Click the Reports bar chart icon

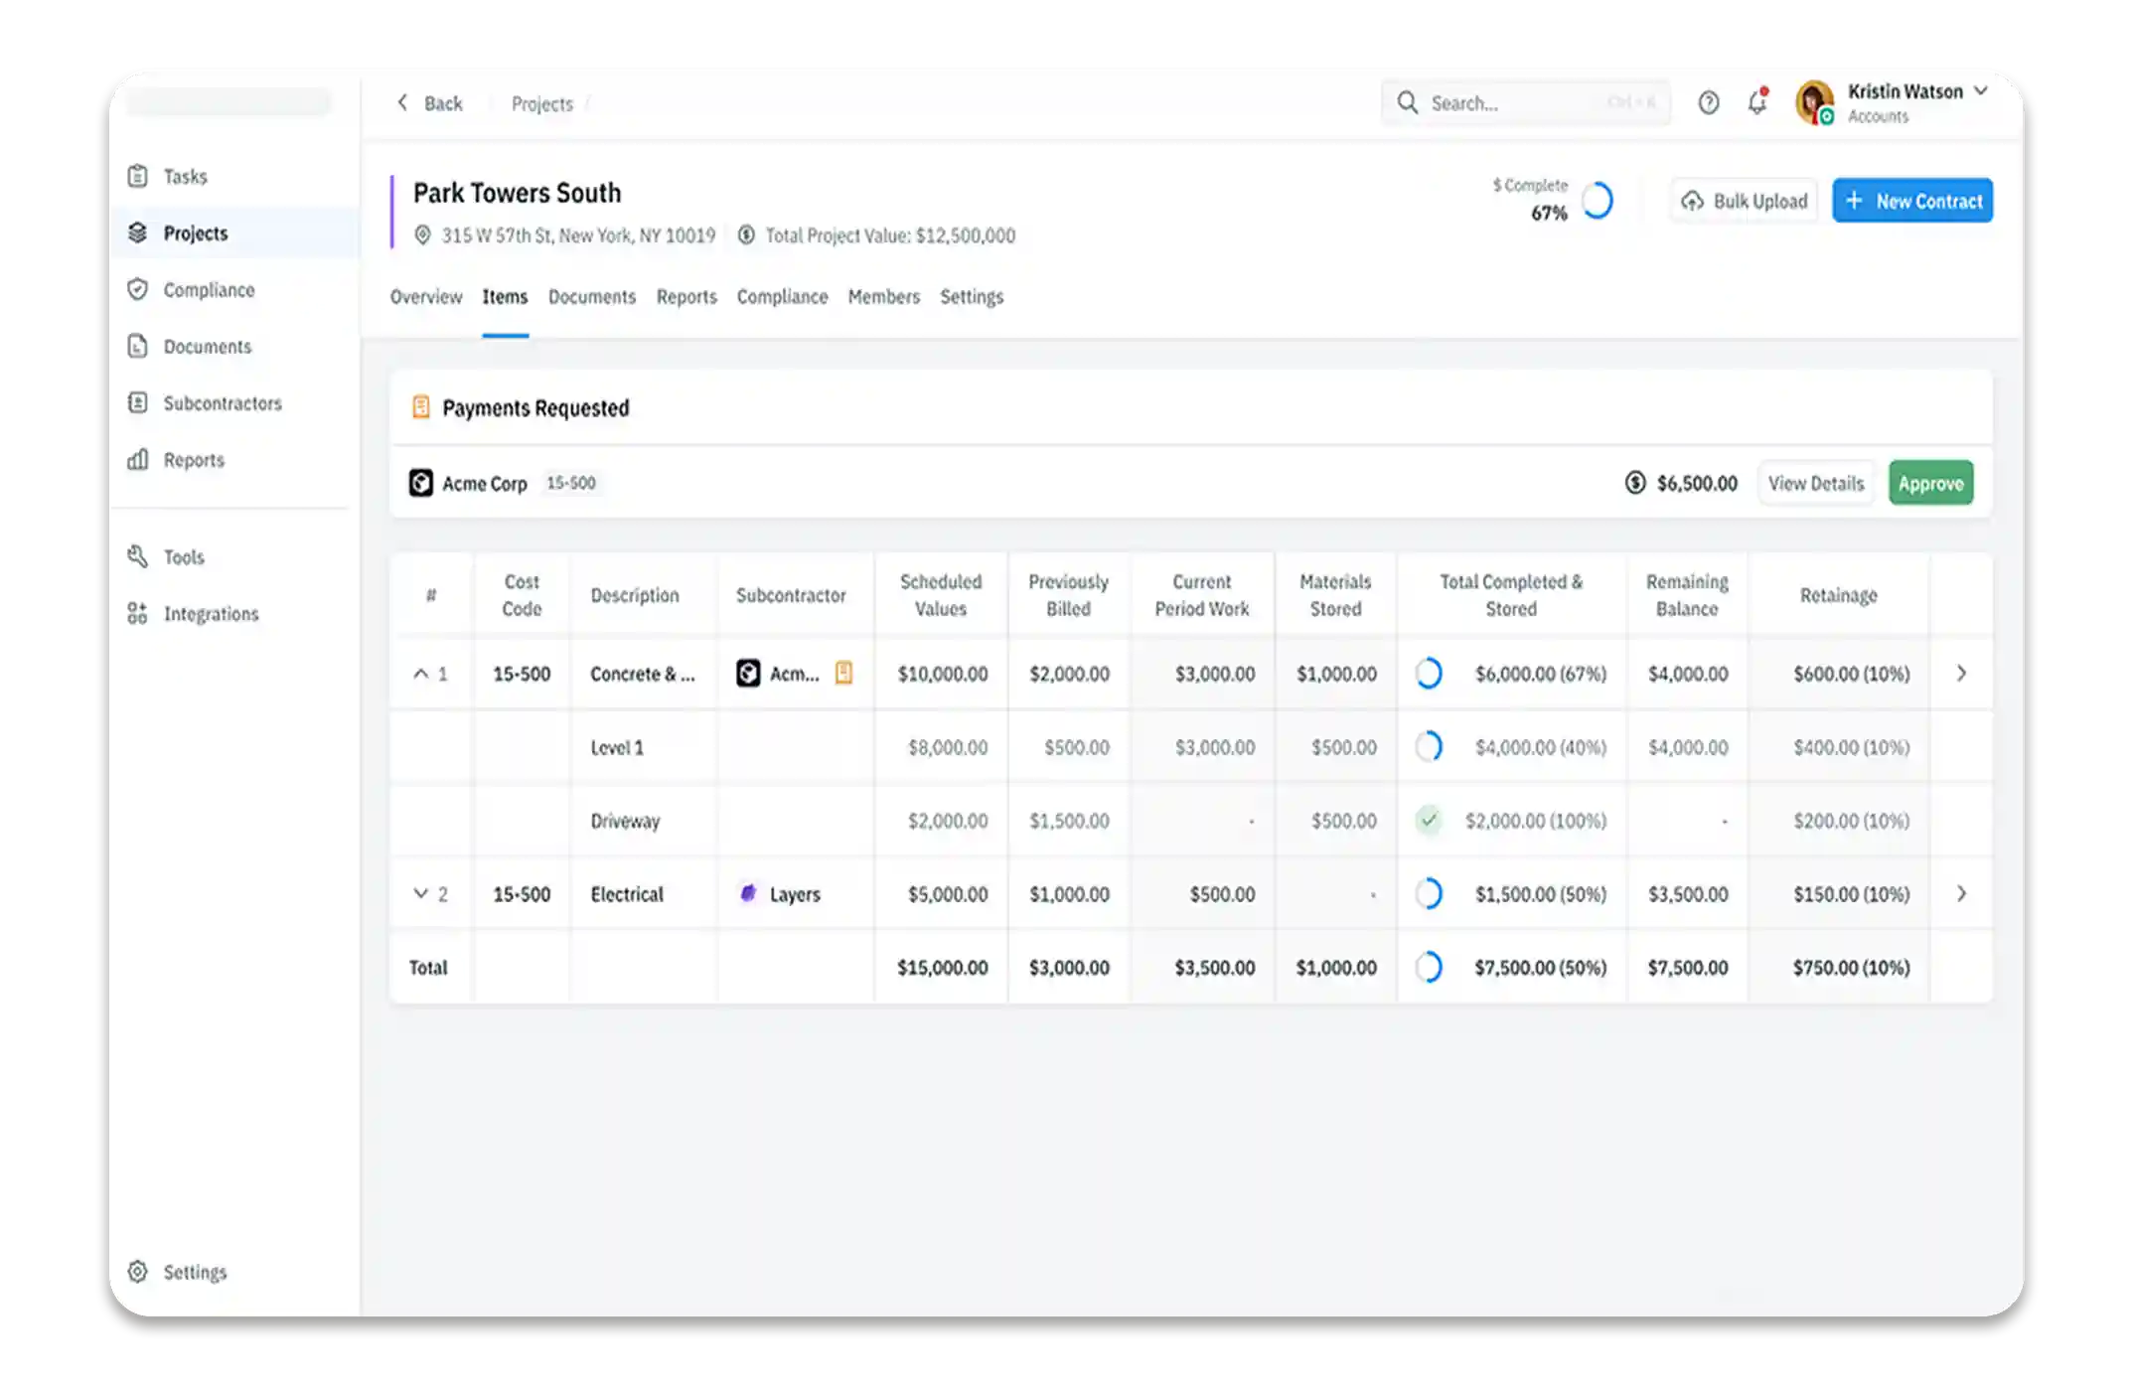click(x=138, y=459)
